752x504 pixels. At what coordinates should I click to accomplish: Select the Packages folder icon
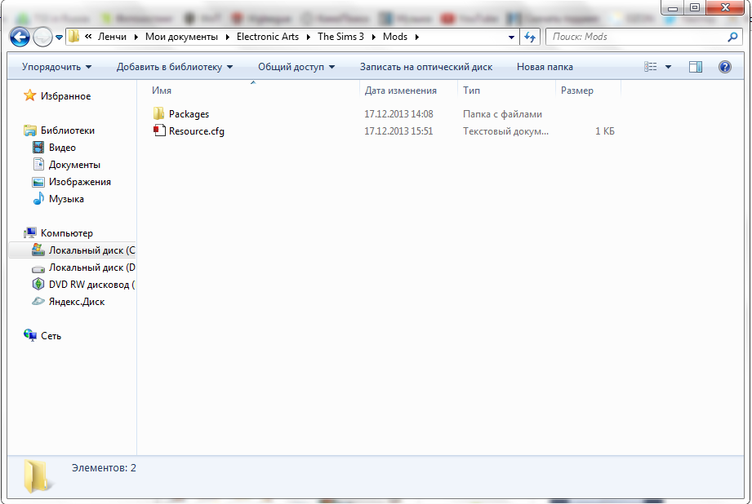(x=159, y=114)
